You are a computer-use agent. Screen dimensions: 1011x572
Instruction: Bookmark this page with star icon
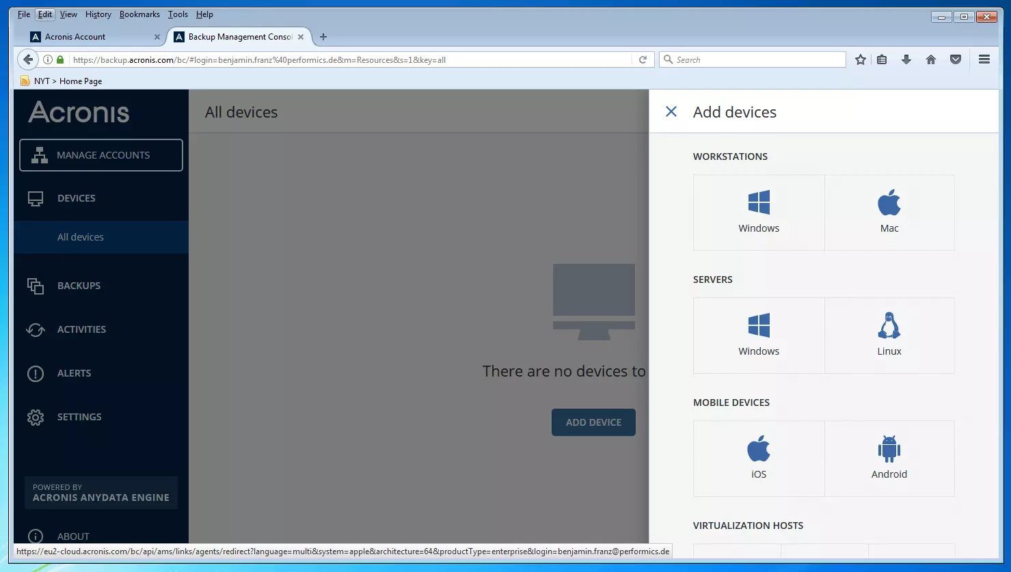click(x=861, y=59)
